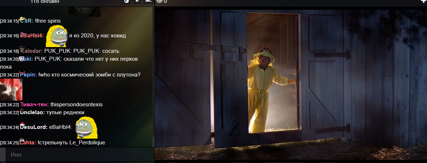Click the message '!who кто космический зомби с плутона?'

pyautogui.click(x=89, y=75)
